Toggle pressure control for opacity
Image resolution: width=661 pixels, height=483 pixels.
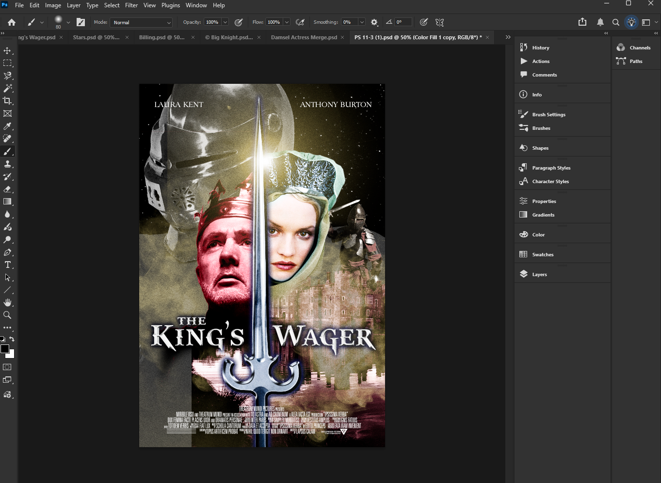(239, 22)
